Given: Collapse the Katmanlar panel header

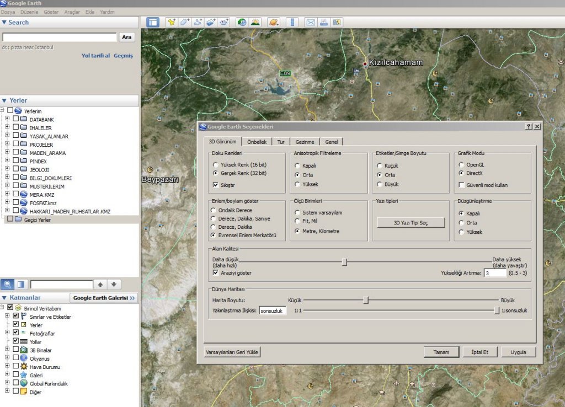Looking at the screenshot, I should 5,298.
